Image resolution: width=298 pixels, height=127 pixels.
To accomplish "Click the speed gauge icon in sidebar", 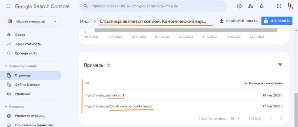I will point(9,125).
